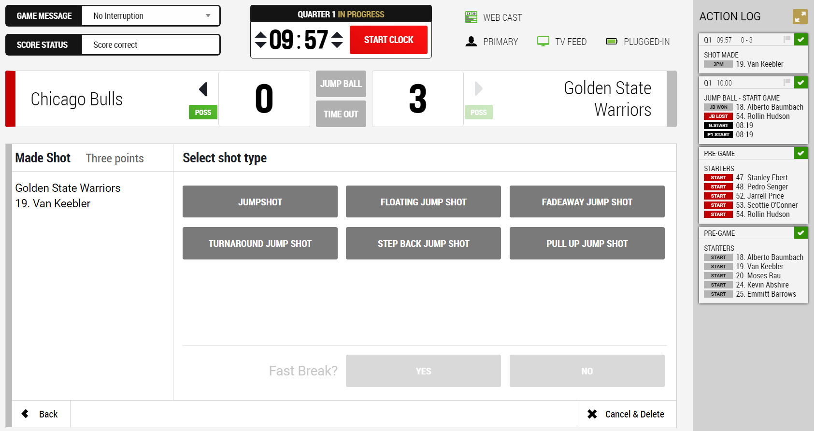Select starter 48. Pedro Senger
The image size is (815, 431).
click(746, 187)
